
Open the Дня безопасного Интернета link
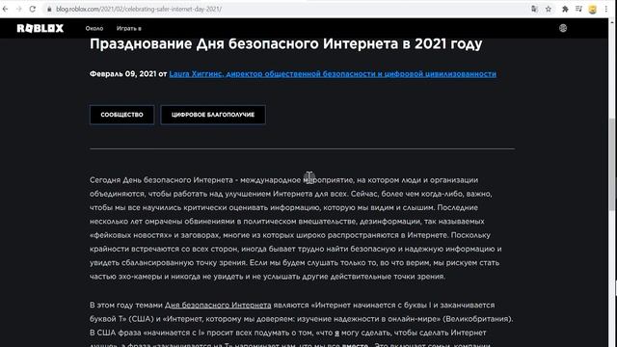218,306
